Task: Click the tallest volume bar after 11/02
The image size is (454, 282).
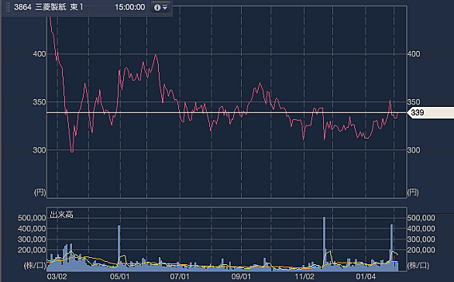Action: point(325,244)
